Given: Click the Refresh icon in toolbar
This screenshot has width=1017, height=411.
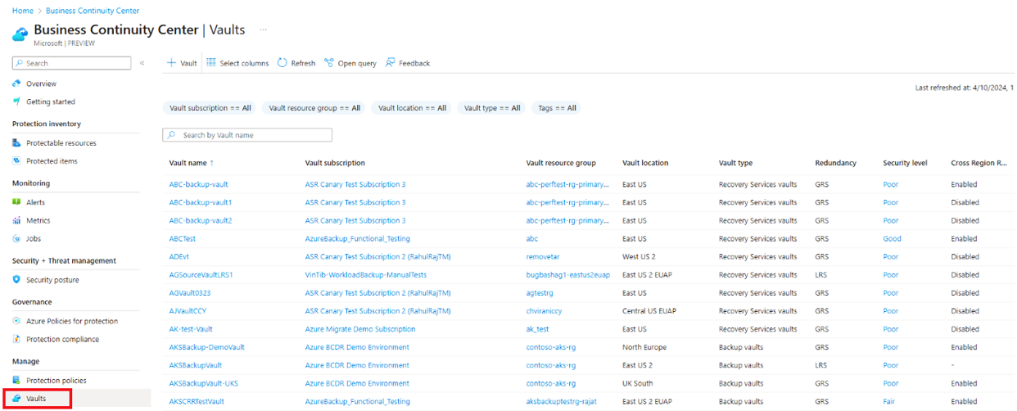Looking at the screenshot, I should point(282,63).
